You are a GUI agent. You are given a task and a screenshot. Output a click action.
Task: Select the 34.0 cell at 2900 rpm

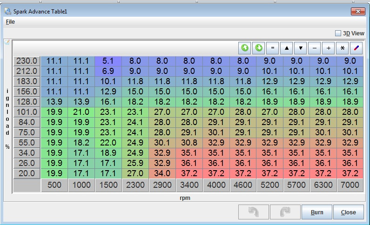tap(162, 173)
